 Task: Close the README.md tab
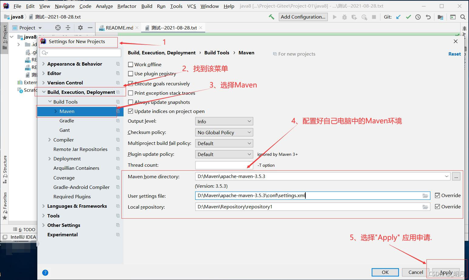point(137,28)
